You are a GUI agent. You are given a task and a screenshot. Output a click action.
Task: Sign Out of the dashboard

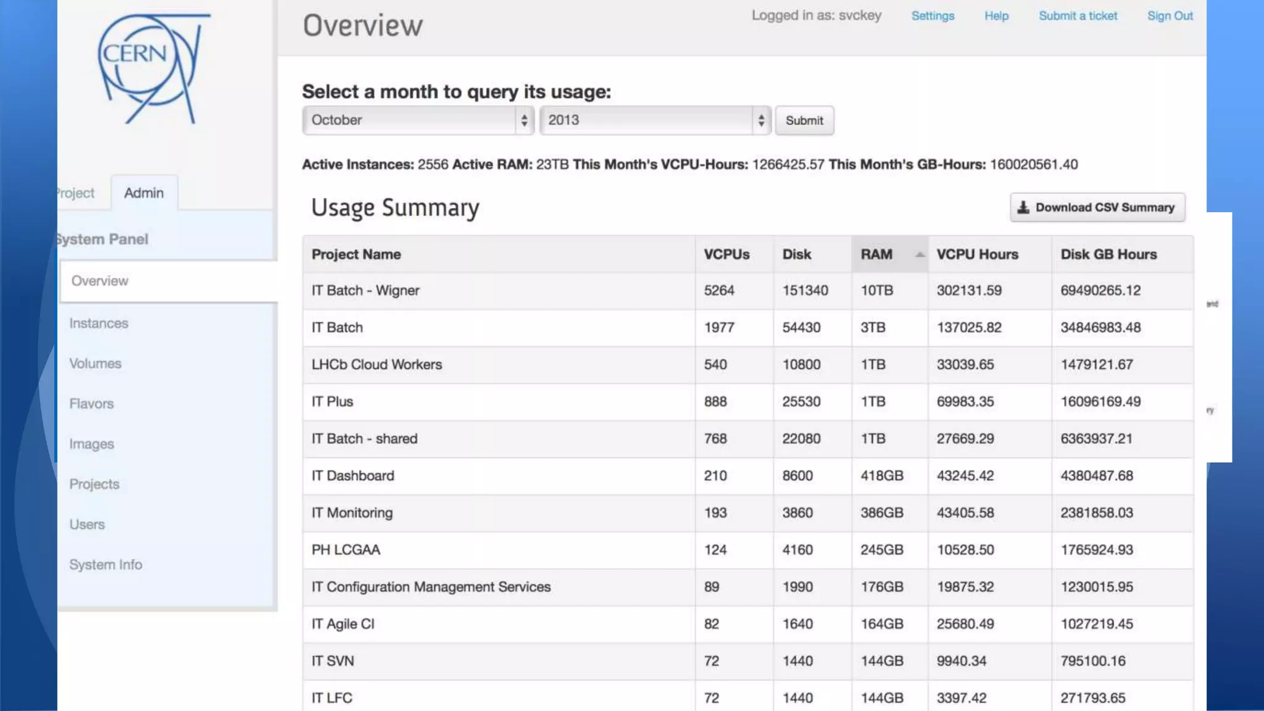point(1170,16)
